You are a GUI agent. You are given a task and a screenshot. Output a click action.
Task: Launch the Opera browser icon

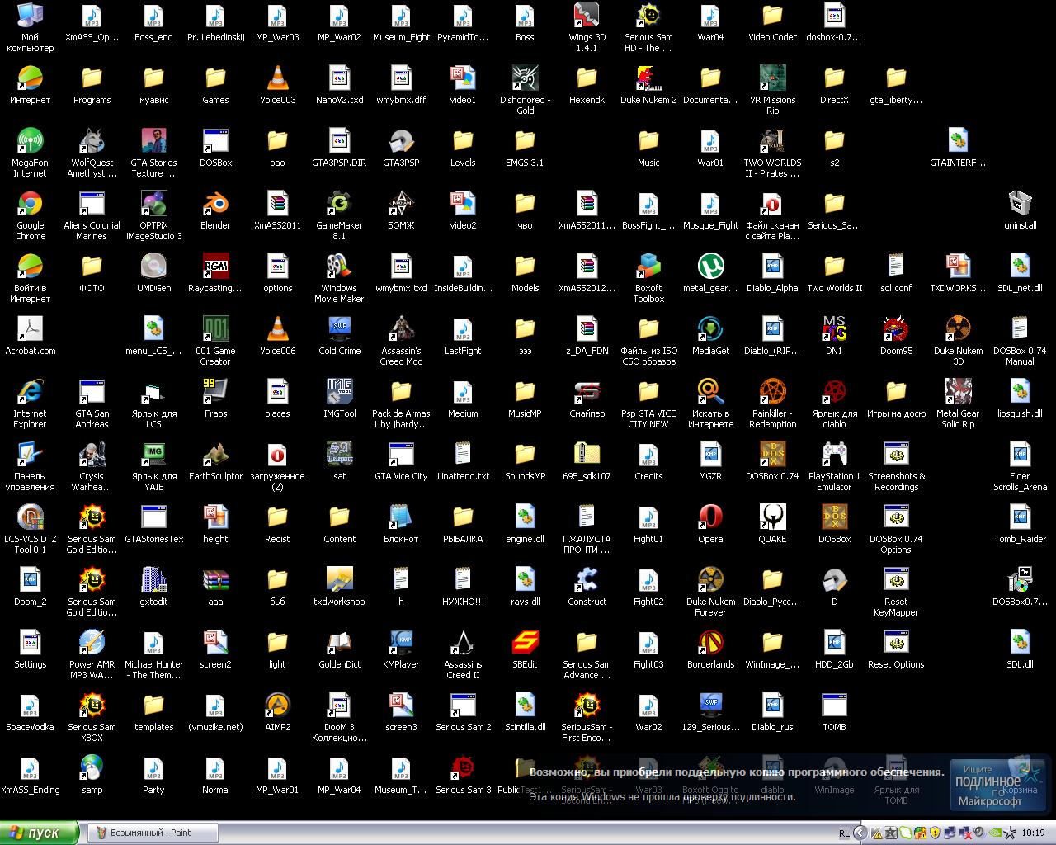click(x=710, y=517)
